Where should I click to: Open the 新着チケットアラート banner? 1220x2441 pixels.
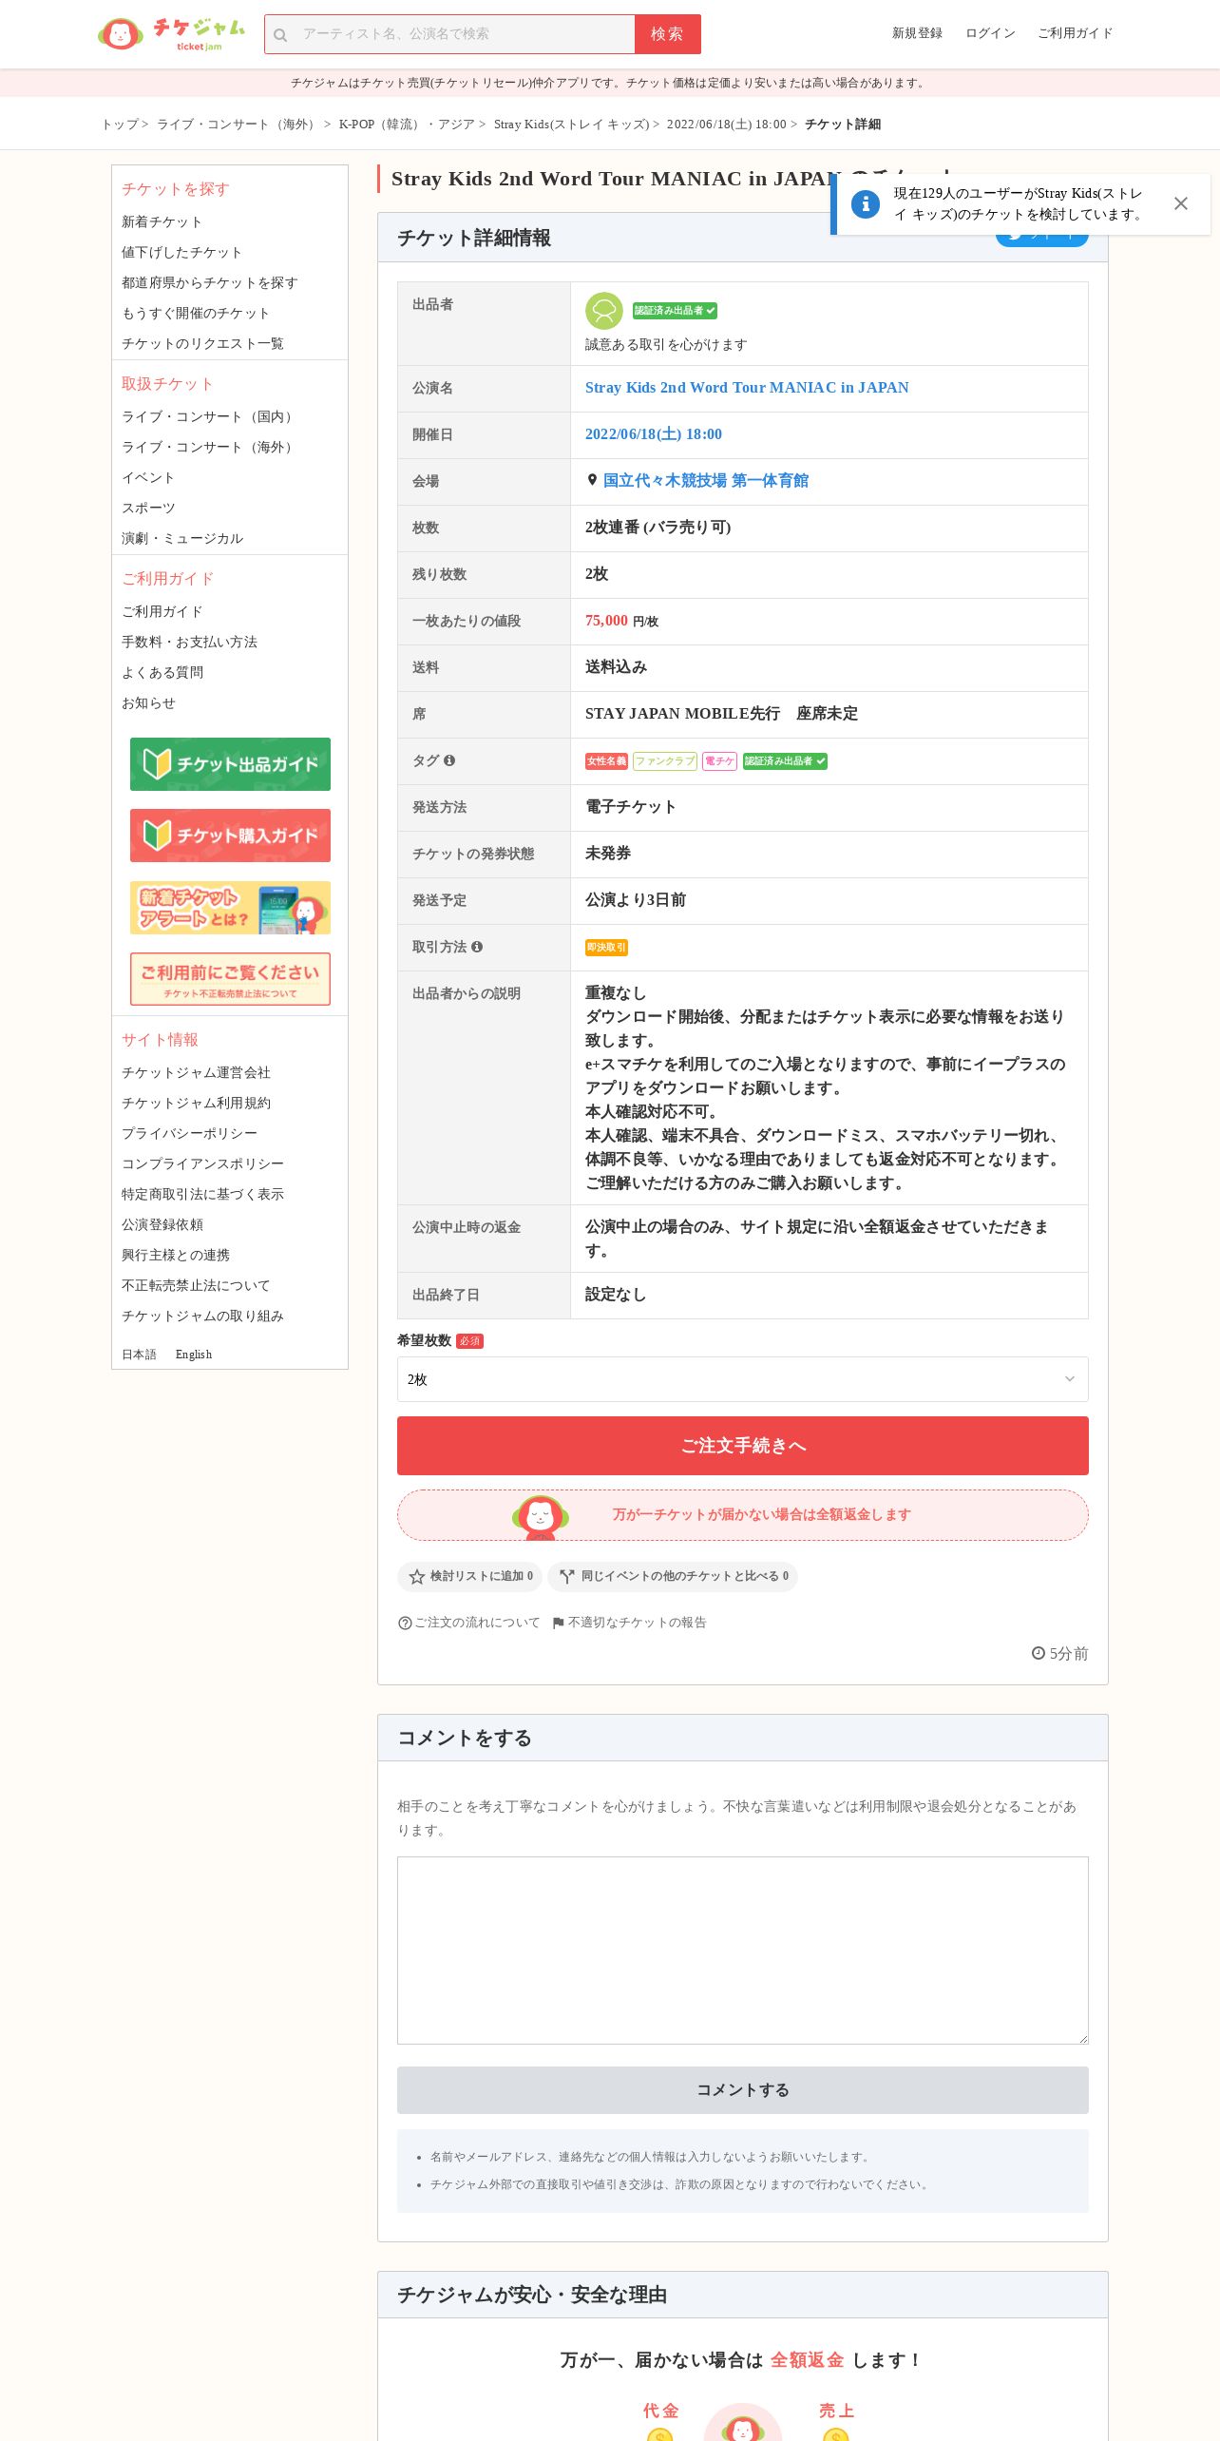click(230, 908)
